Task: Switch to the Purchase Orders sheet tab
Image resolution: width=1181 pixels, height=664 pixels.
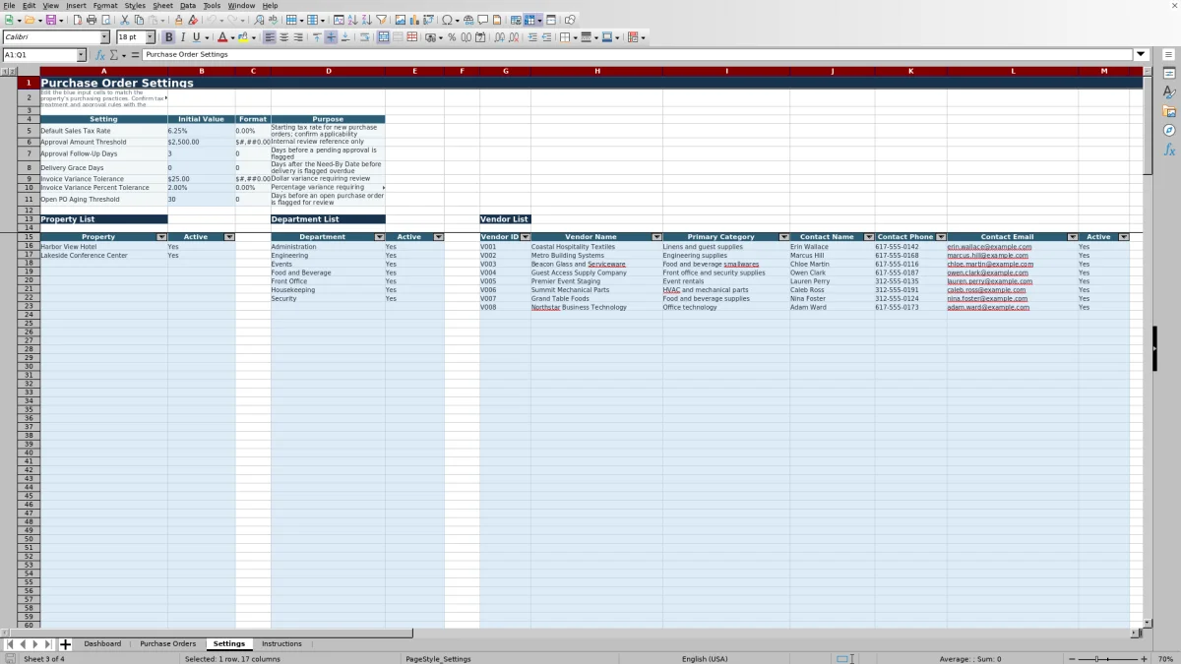Action: (167, 643)
